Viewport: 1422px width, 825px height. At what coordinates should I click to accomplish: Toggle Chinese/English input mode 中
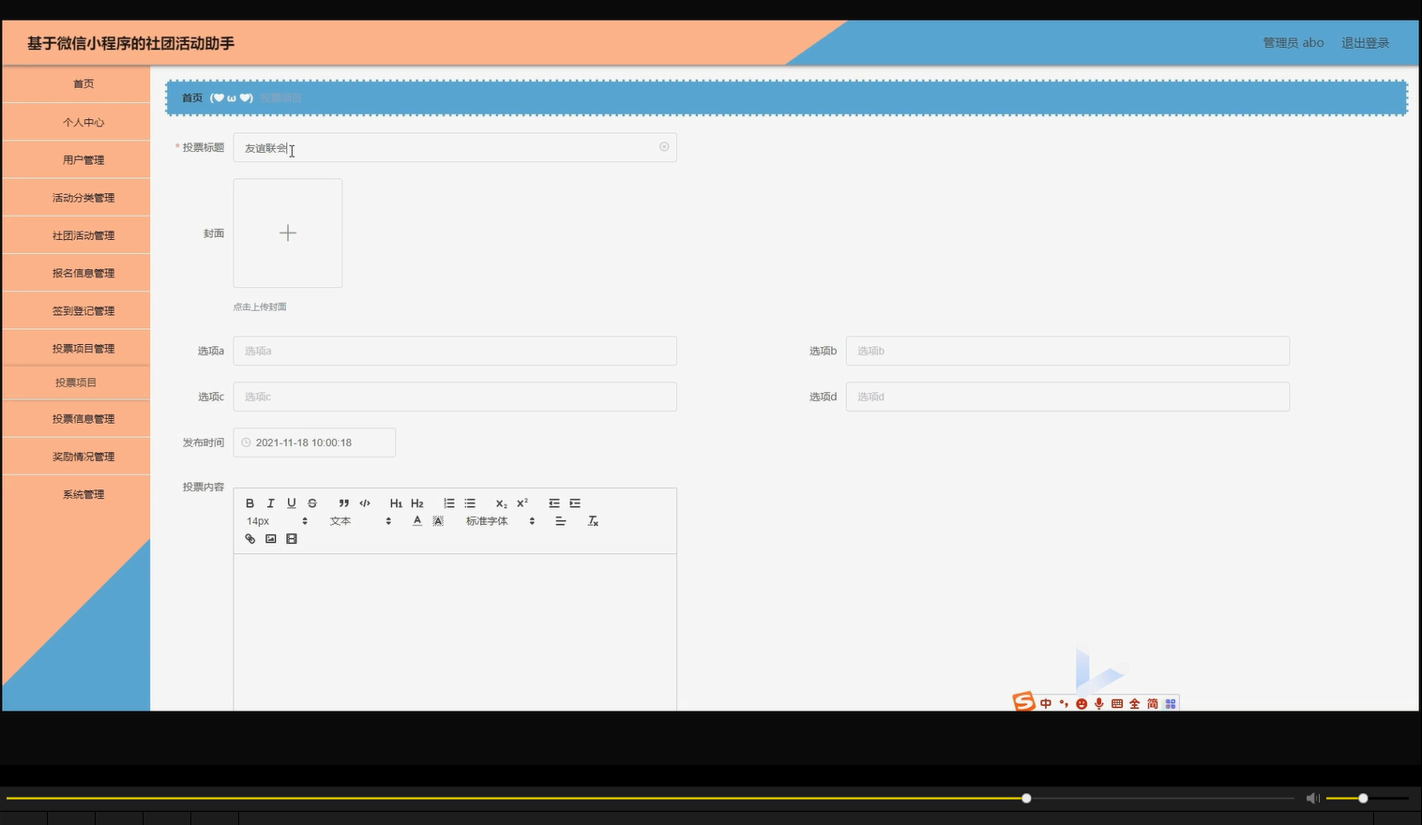[1046, 703]
